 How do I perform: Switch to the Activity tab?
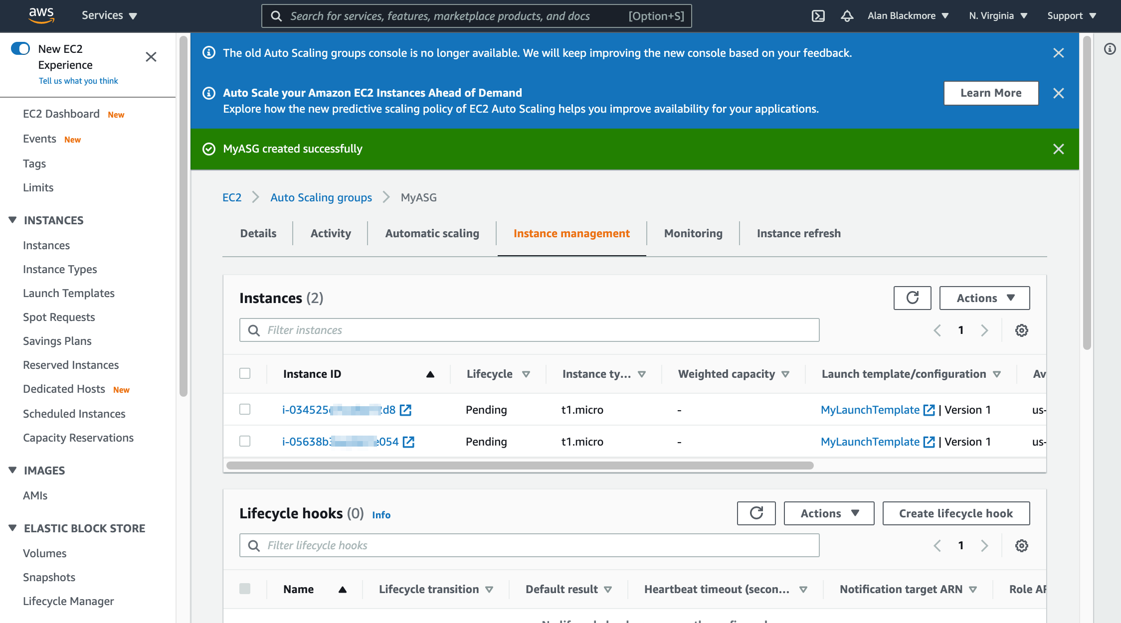[x=331, y=233]
